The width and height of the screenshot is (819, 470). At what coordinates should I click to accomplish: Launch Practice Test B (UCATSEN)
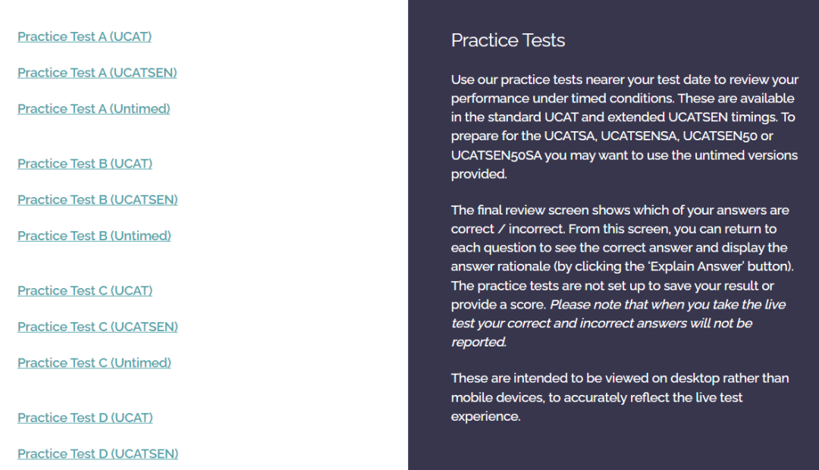98,199
